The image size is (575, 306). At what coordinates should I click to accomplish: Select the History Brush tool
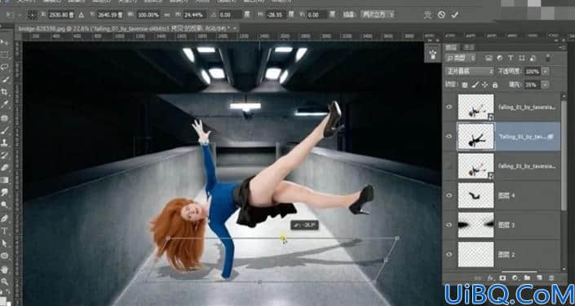pos(5,155)
